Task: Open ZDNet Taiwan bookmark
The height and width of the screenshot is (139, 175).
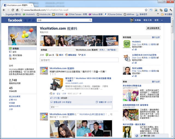Action: click(x=76, y=14)
